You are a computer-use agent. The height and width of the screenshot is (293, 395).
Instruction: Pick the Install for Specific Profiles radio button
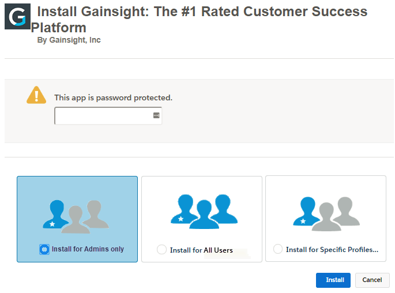278,249
